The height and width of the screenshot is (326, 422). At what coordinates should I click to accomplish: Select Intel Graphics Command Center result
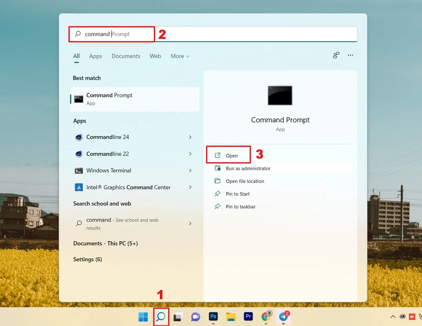[x=135, y=187]
